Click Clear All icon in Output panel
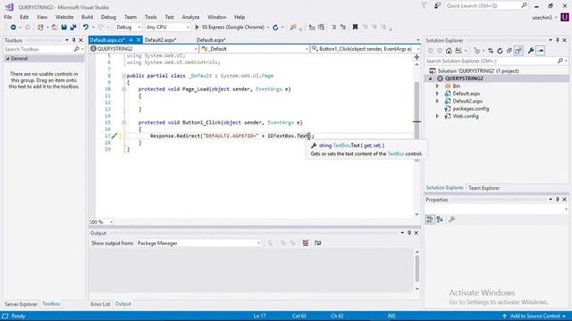The width and height of the screenshot is (572, 321). pos(306,243)
